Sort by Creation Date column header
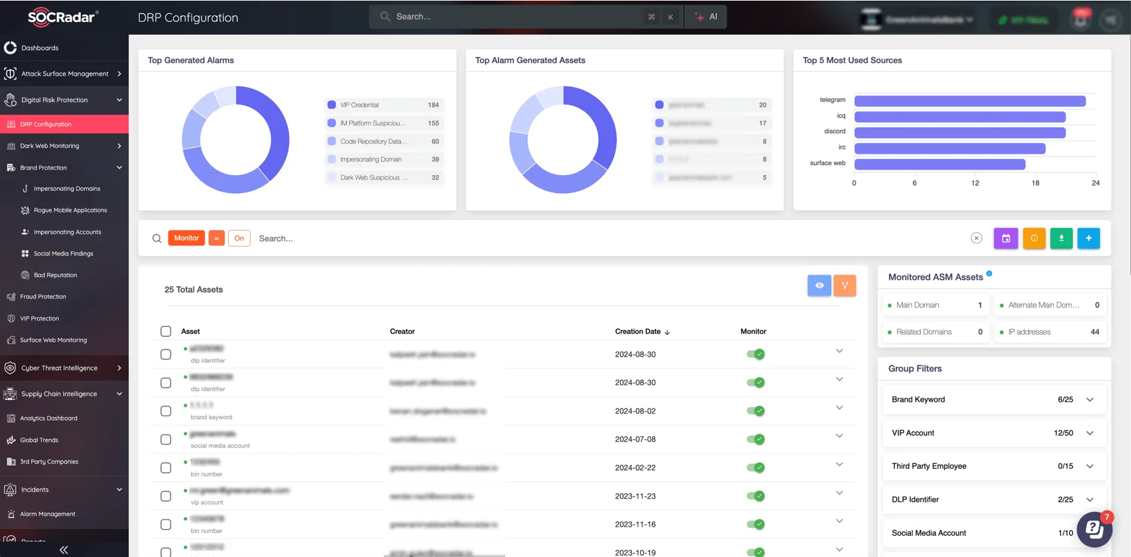The height and width of the screenshot is (557, 1131). [x=642, y=332]
